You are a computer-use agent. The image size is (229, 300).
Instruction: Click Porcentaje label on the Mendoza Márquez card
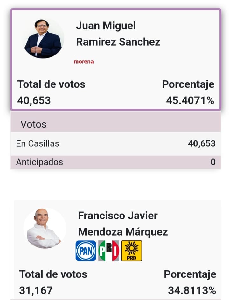click(190, 274)
